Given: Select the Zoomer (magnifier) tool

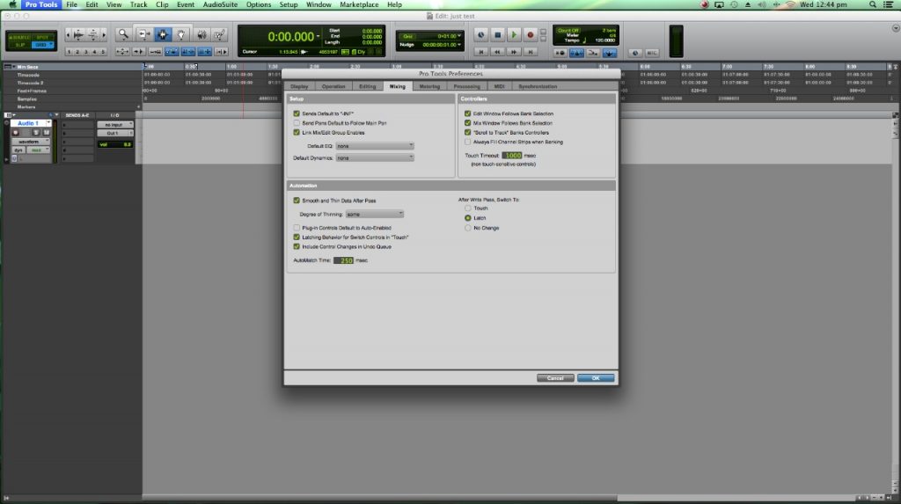Looking at the screenshot, I should coord(123,35).
